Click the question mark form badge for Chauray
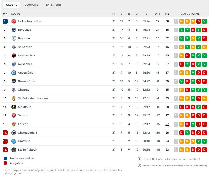 pos(176,90)
